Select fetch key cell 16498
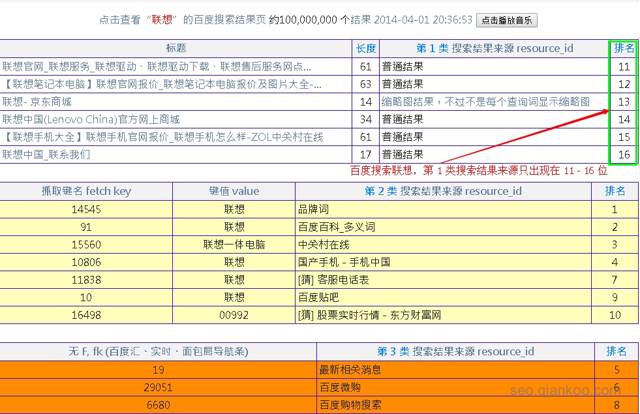The width and height of the screenshot is (640, 414). [86, 315]
